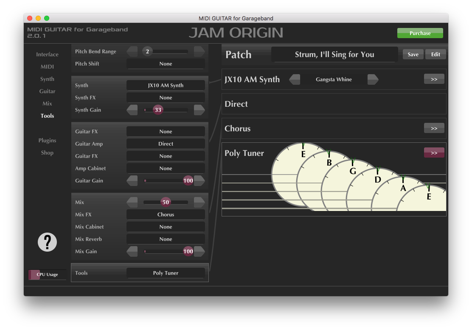Click the Direct panel header
Viewport: 472px width, 330px height.
pos(334,104)
